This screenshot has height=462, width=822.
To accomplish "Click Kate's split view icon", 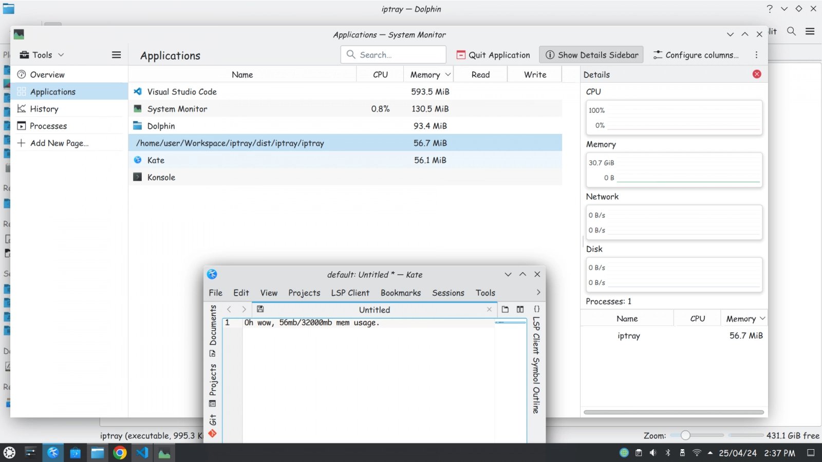I will coord(520,309).
